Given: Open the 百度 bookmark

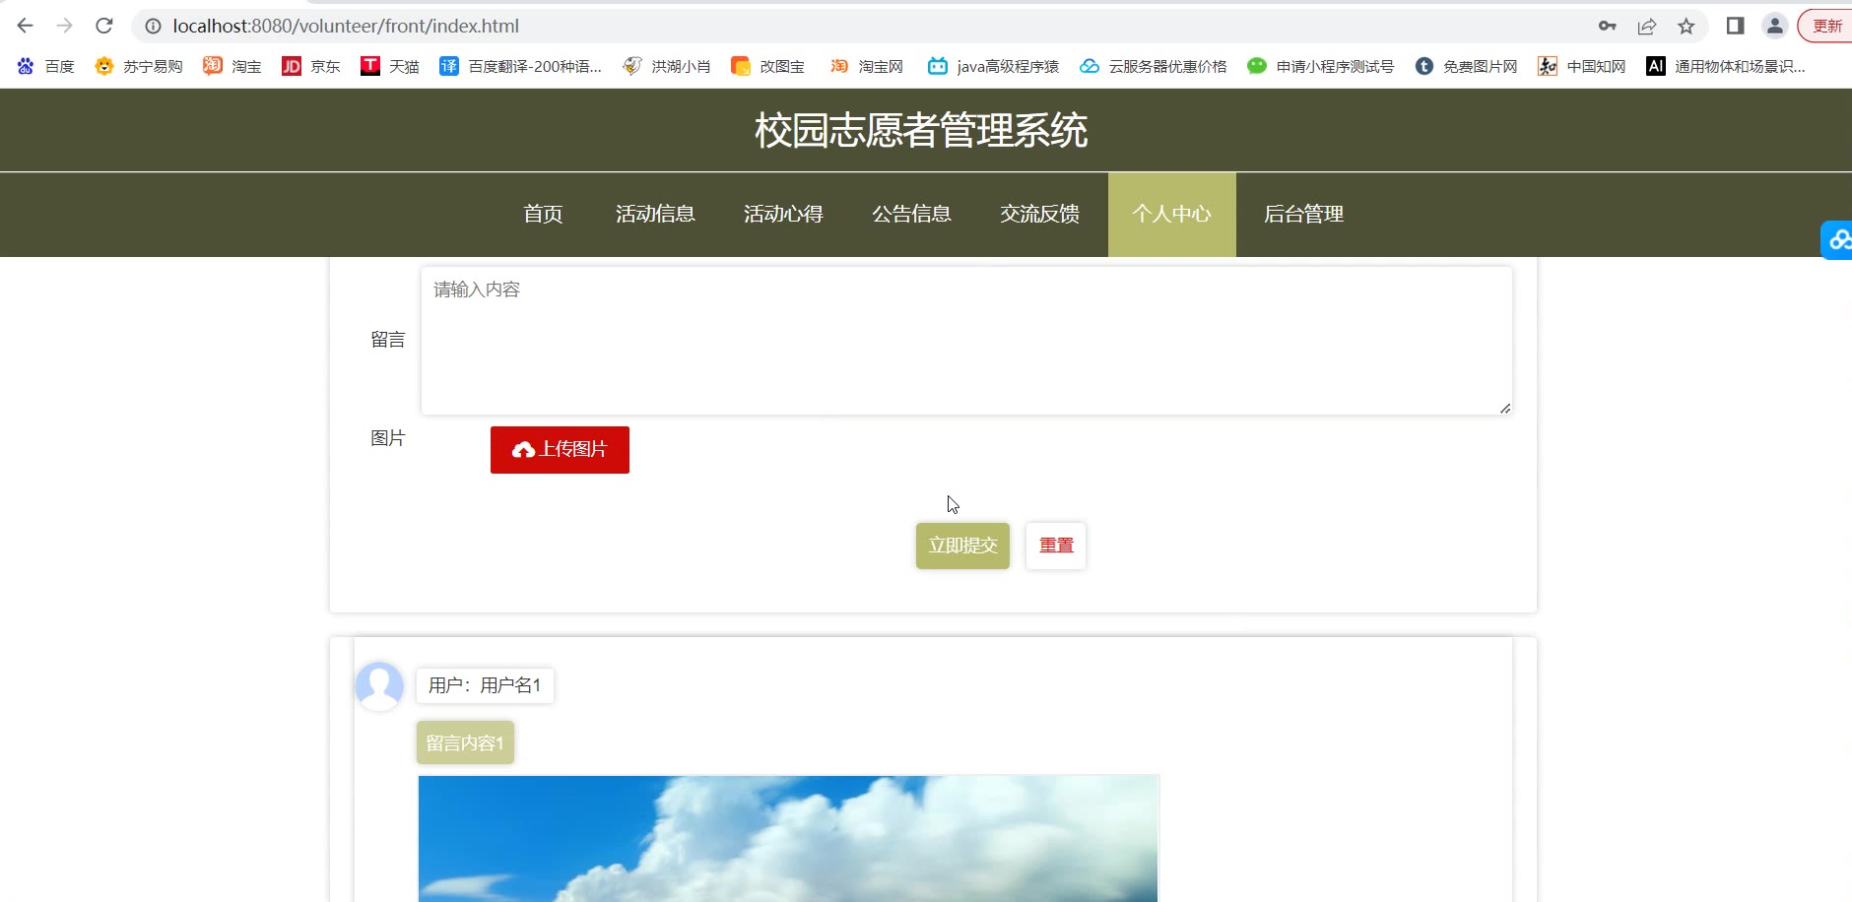Looking at the screenshot, I should coord(46,66).
